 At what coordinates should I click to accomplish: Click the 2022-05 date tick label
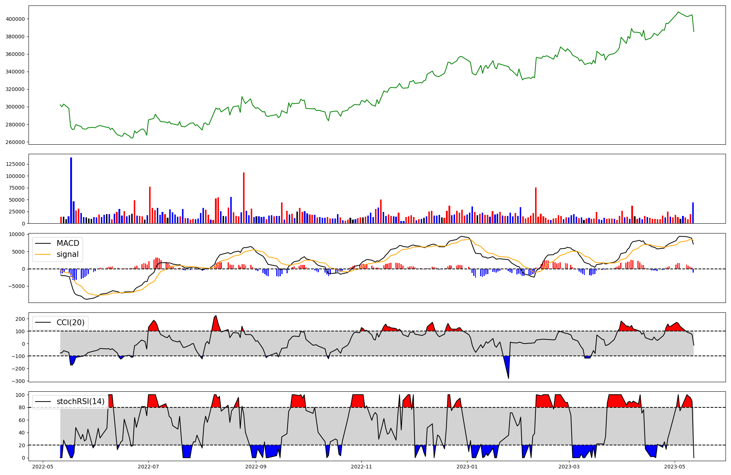tap(43, 467)
